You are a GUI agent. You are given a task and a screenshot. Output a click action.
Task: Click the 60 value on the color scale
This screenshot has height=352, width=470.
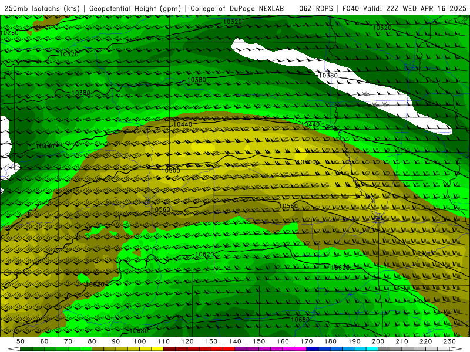tap(44, 341)
